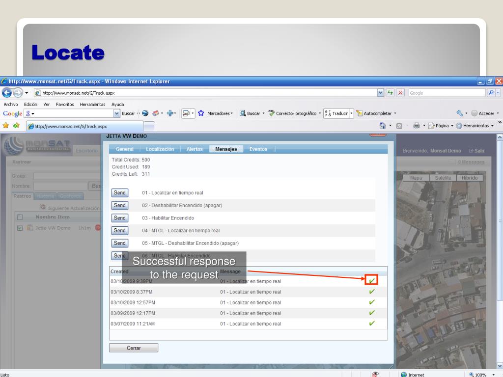Image resolution: width=503 pixels, height=377 pixels.
Task: Click the green check for 03/10/2009 12:57PM message
Action: click(372, 302)
